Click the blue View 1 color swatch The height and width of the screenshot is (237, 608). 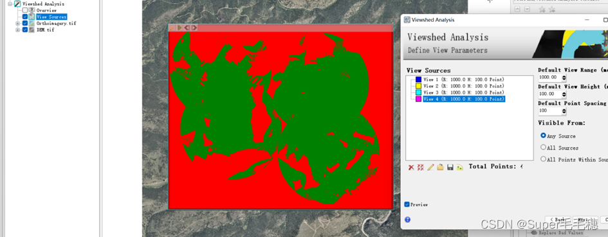418,80
